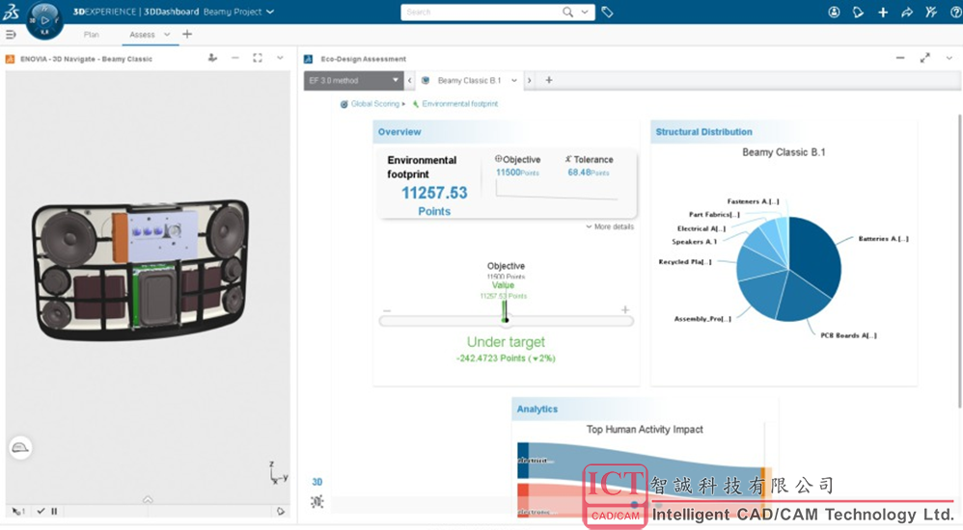This screenshot has height=530, width=963.
Task: Click the Eco-Design Assessment app icon
Action: 309,59
